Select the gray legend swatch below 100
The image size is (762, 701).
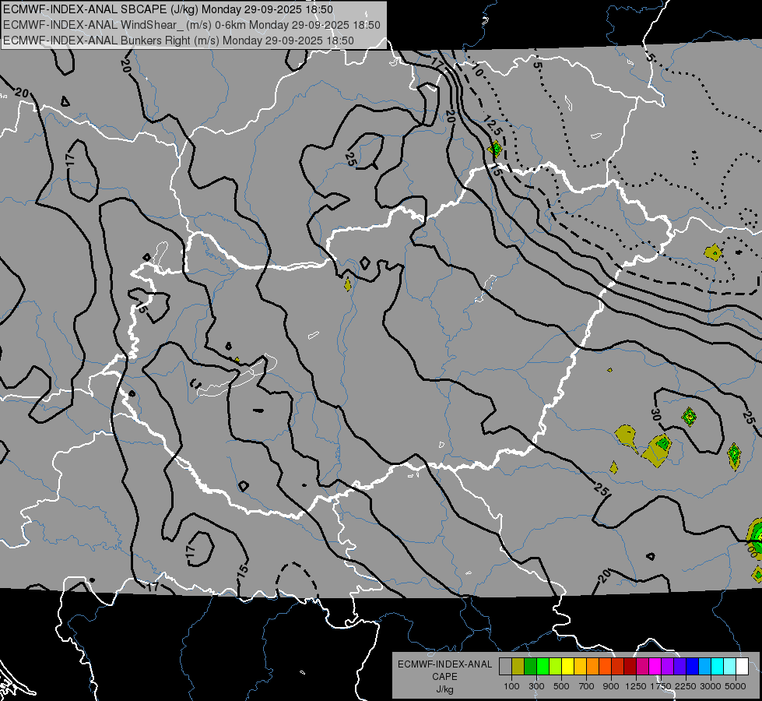[x=505, y=667]
